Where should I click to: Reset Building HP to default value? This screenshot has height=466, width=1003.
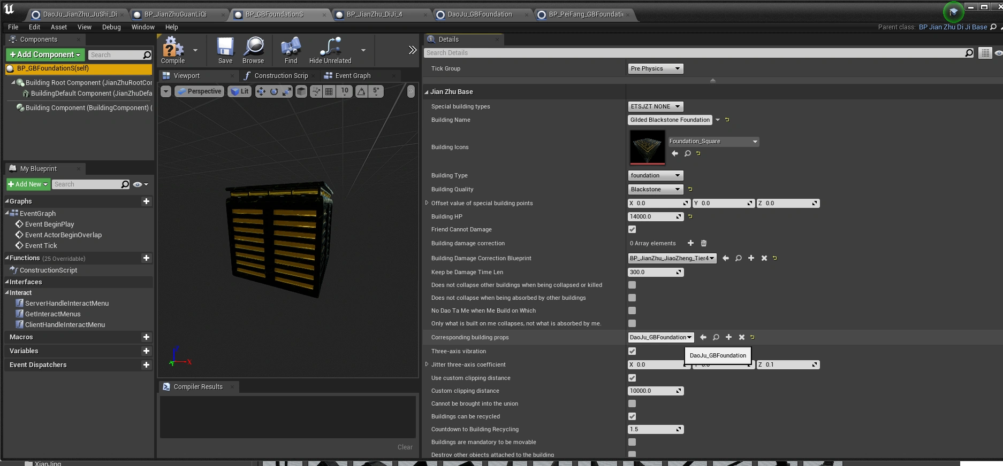[690, 216]
